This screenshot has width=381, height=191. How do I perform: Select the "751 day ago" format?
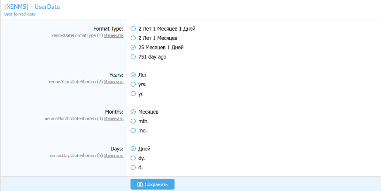tap(134, 56)
